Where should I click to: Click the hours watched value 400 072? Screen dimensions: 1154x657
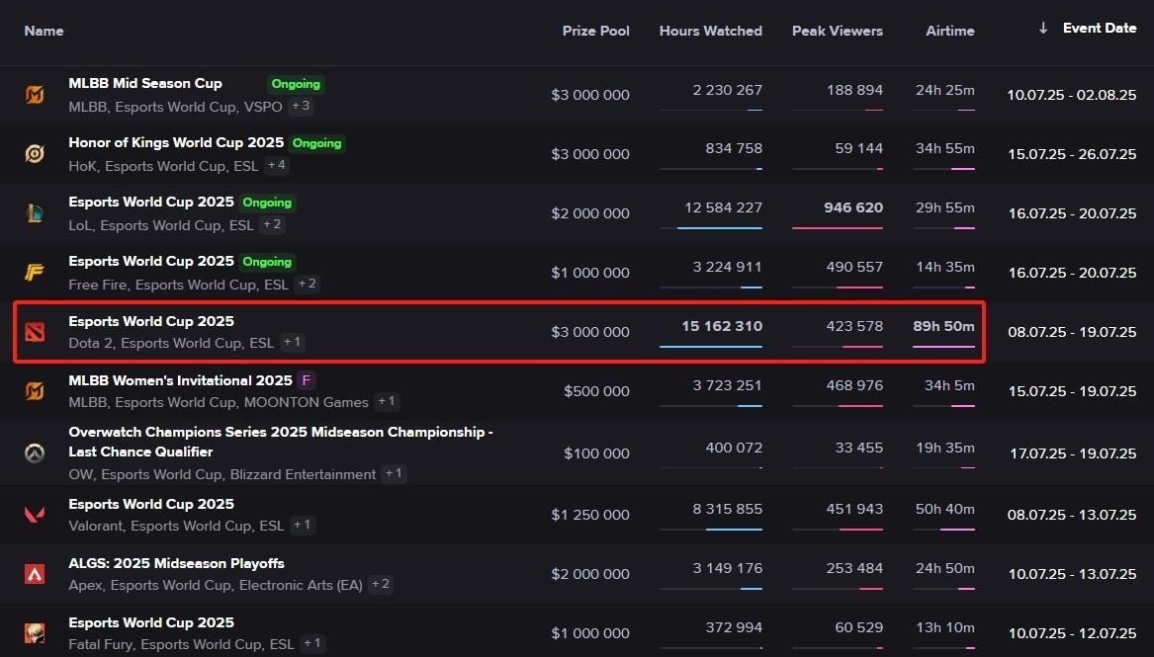(734, 448)
